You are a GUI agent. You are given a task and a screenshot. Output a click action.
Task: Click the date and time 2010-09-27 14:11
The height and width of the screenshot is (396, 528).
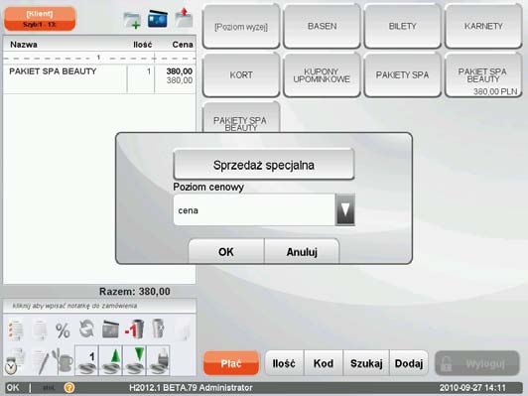click(x=472, y=388)
